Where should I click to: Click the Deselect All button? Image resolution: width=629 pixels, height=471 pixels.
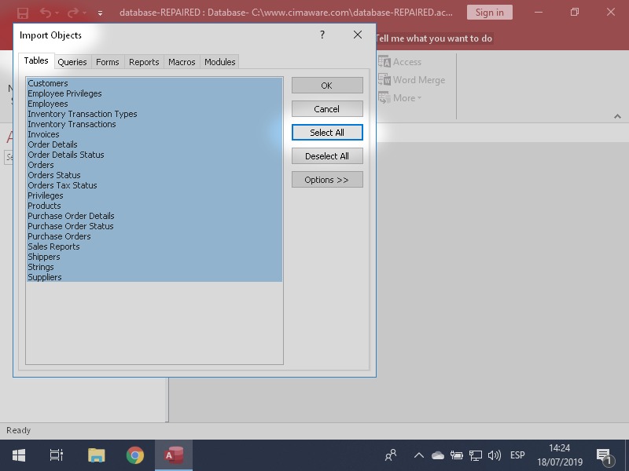click(x=327, y=156)
